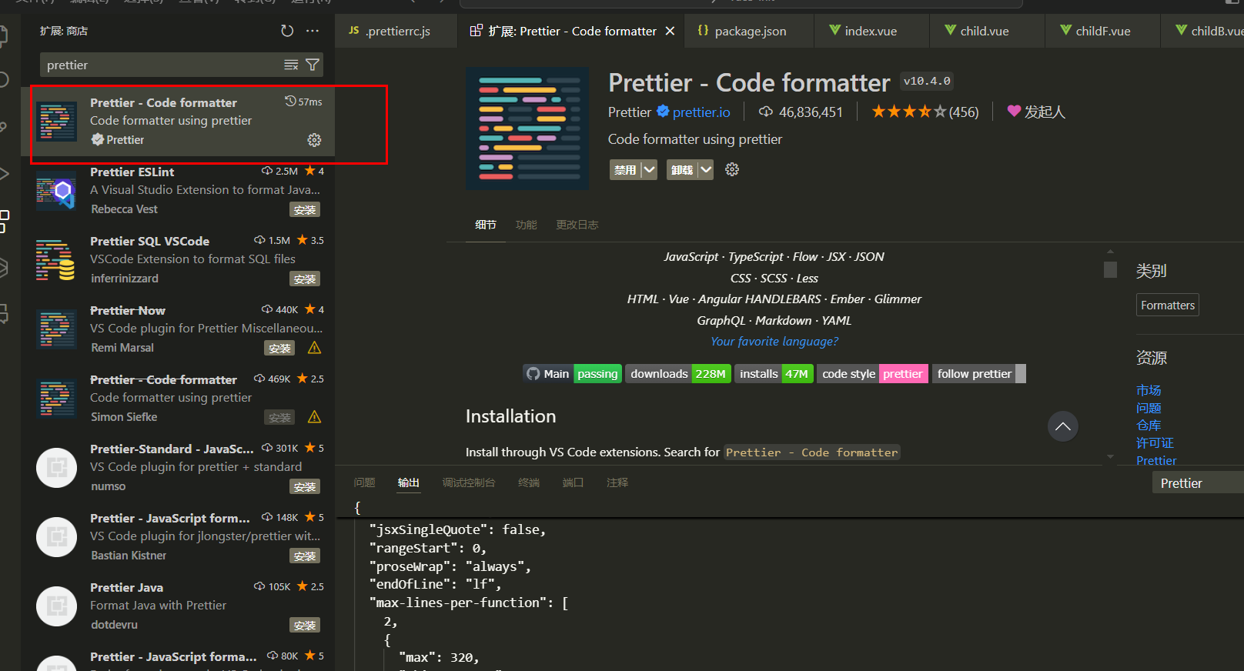Viewport: 1244px width, 671px height.
Task: Install Bastian Kistner's Prettier JavaScript formatter extension
Action: click(305, 556)
